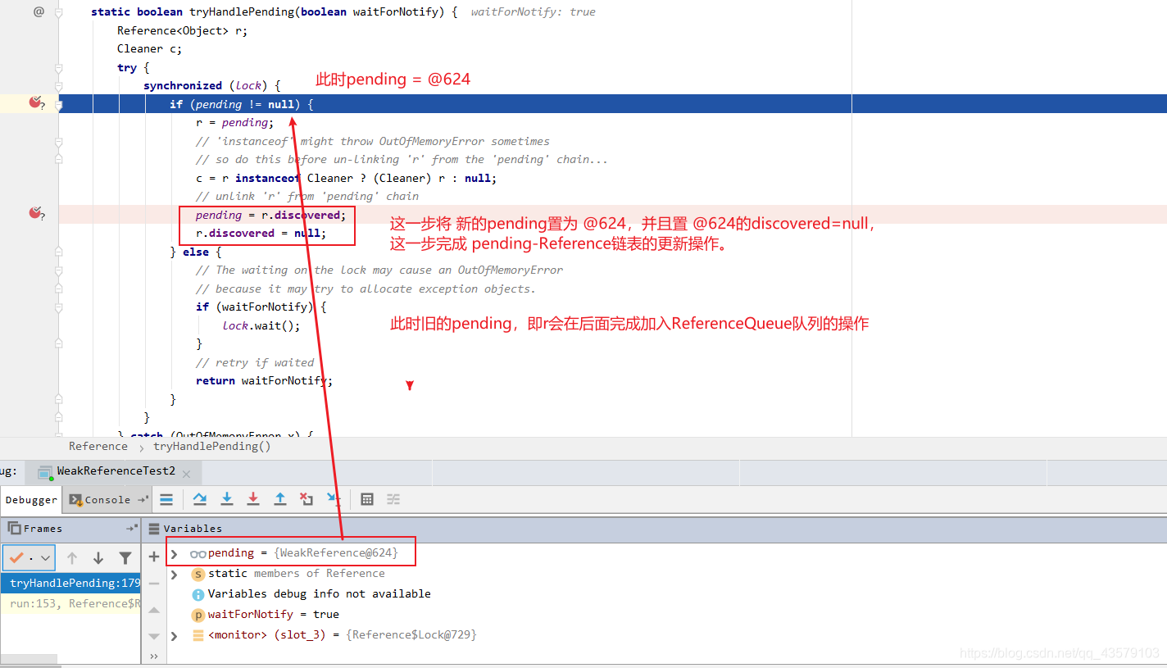Click the @ gutter icon beside tryHandlePending
The image size is (1167, 668).
(39, 11)
